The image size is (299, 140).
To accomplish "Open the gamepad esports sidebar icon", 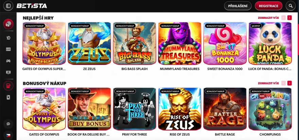I will (8, 61).
